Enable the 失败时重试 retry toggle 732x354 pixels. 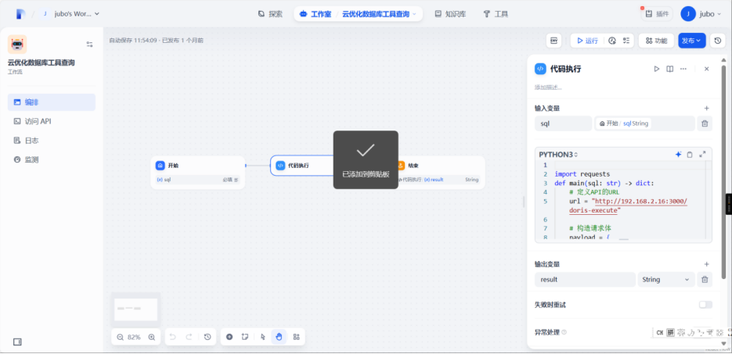pos(705,305)
